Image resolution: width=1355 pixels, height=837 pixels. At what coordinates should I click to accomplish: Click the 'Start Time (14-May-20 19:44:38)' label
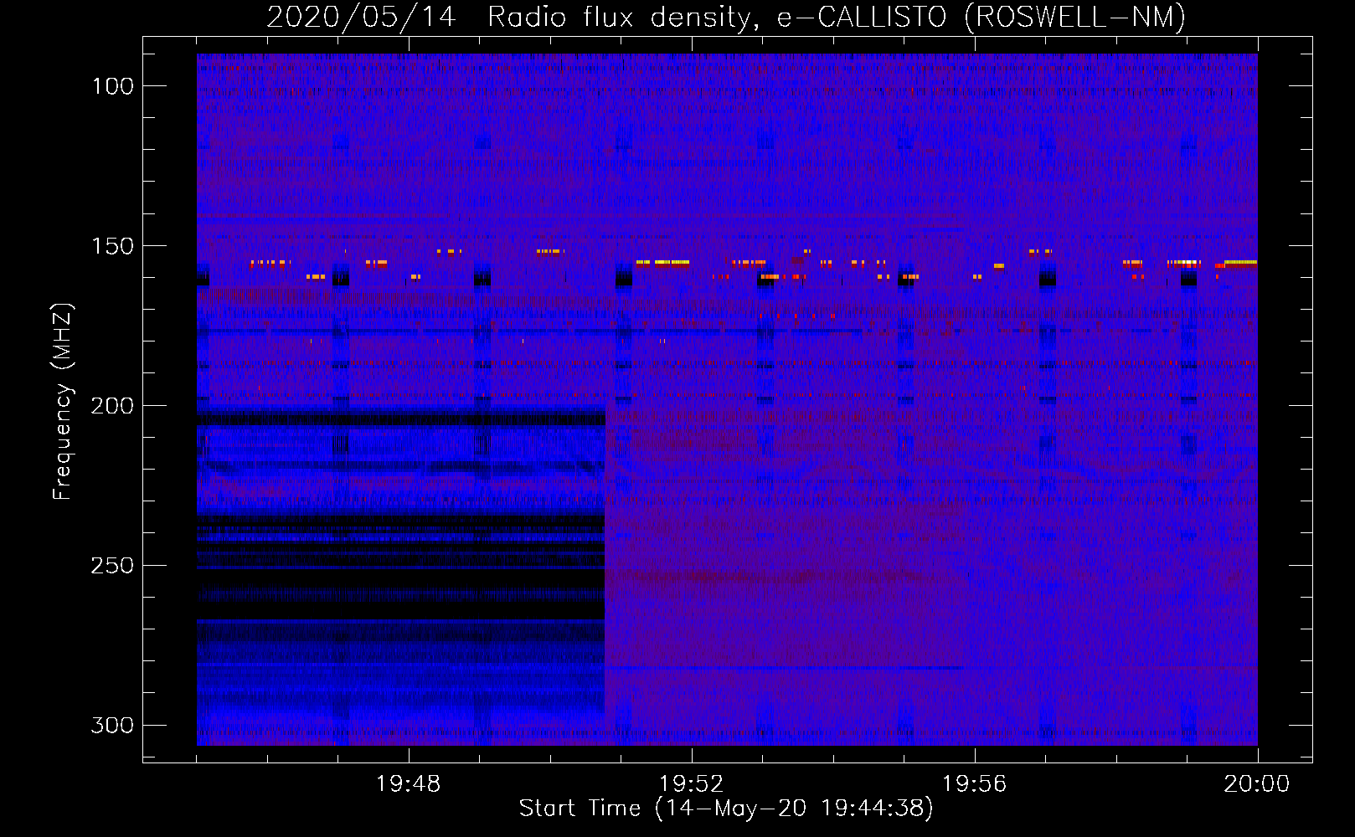coord(726,809)
